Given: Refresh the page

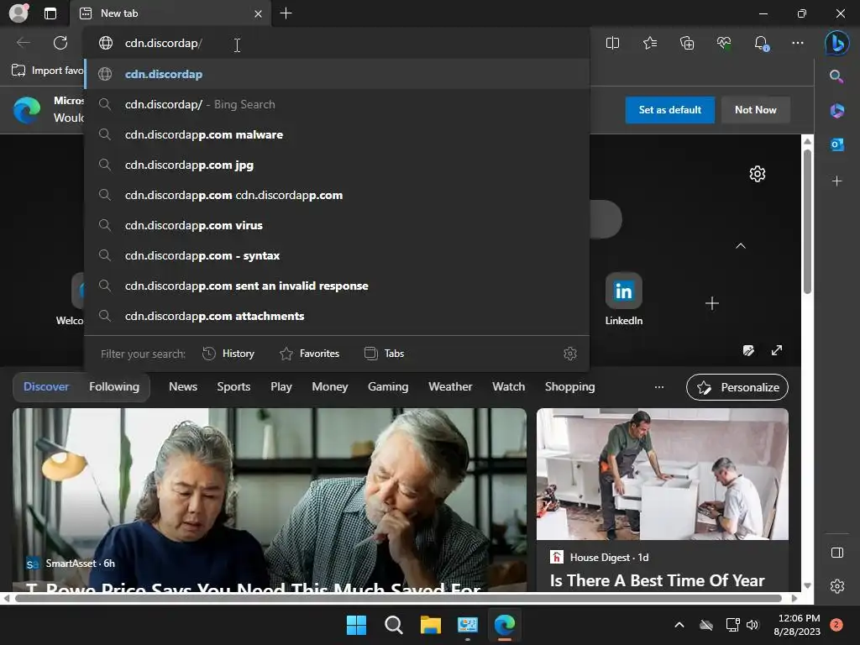Looking at the screenshot, I should [x=60, y=43].
